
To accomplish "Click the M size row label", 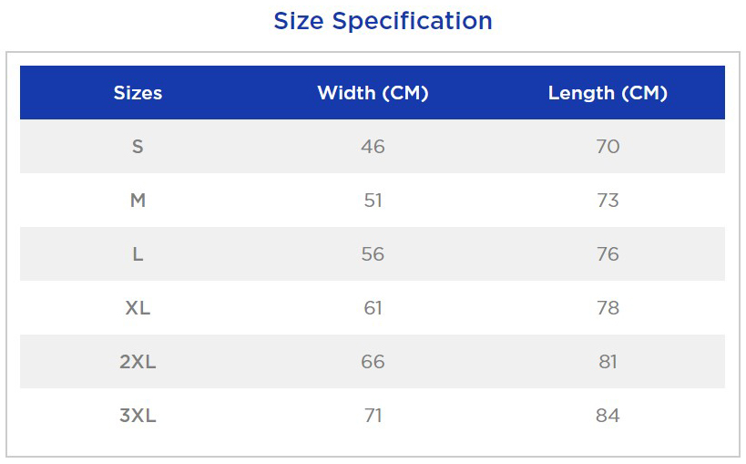I will coord(138,200).
